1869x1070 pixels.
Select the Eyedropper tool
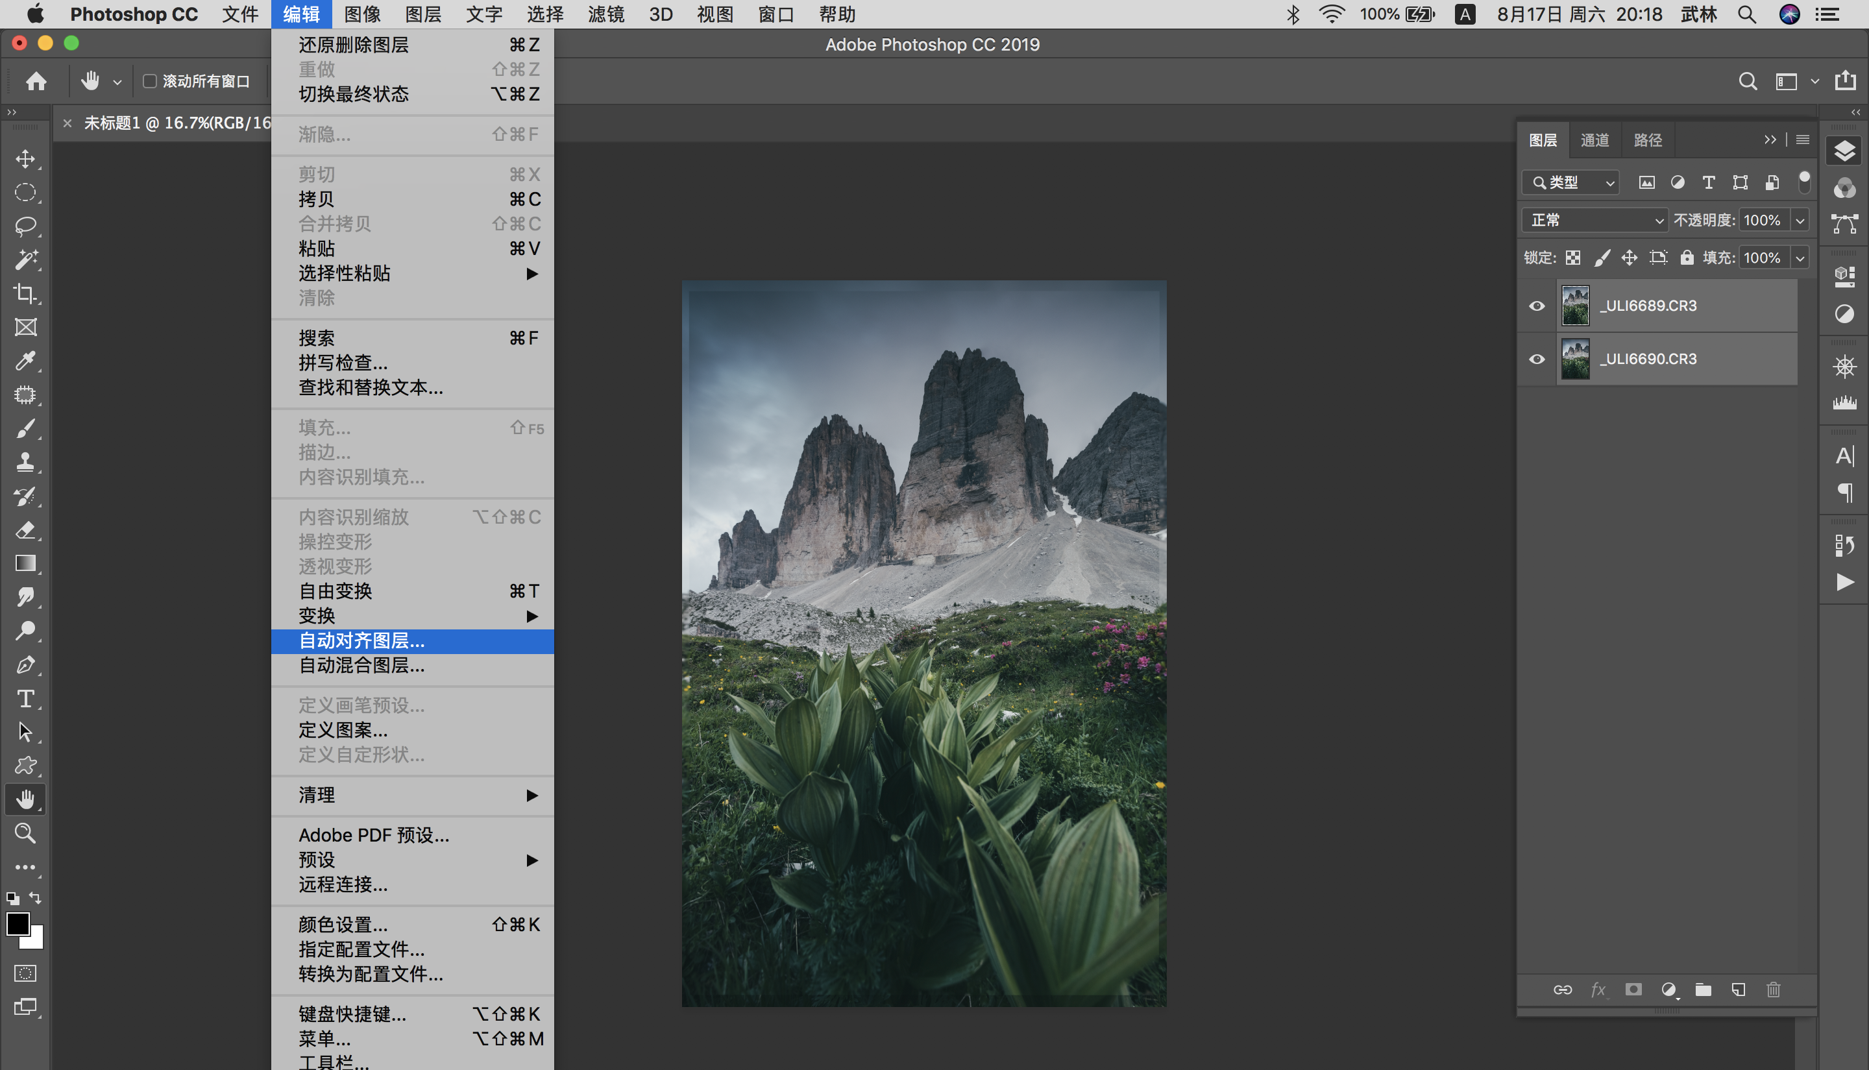click(x=25, y=361)
